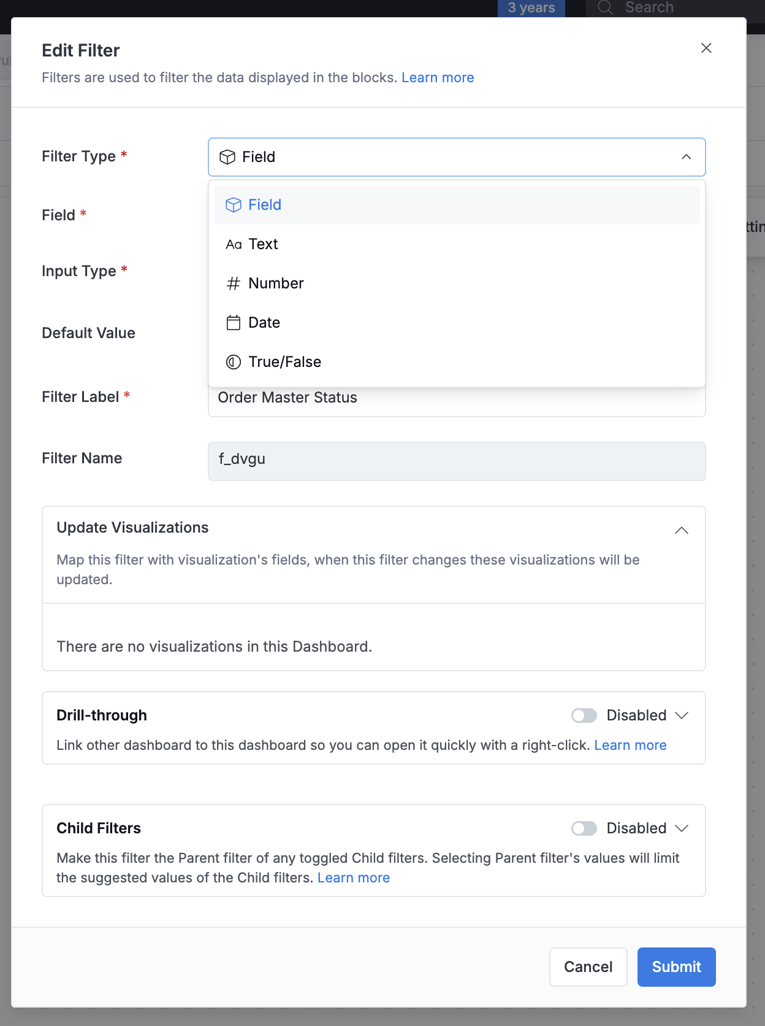Select Date from the filter type list
Screen dimensions: 765x1026
tap(264, 323)
